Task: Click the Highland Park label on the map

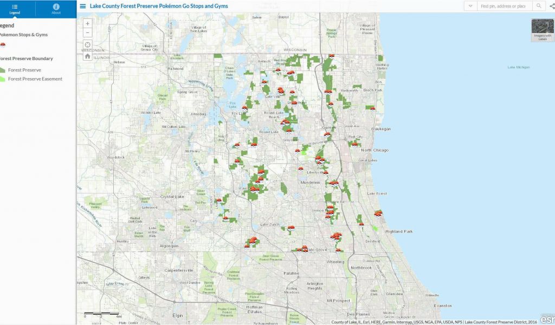Action: click(x=399, y=231)
